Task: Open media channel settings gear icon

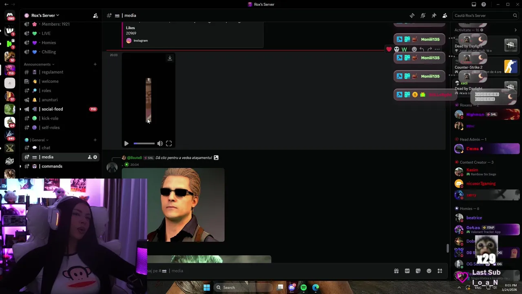Action: pyautogui.click(x=95, y=157)
